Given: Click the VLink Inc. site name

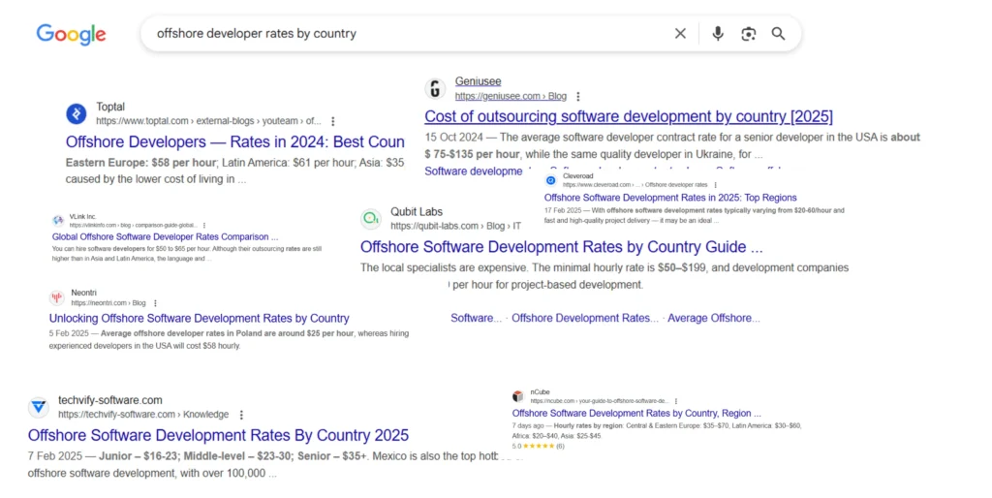Looking at the screenshot, I should click(x=82, y=216).
